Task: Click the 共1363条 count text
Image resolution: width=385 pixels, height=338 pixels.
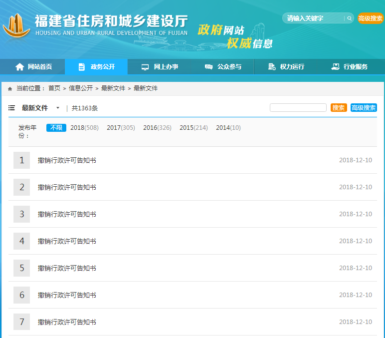Action: (85, 108)
